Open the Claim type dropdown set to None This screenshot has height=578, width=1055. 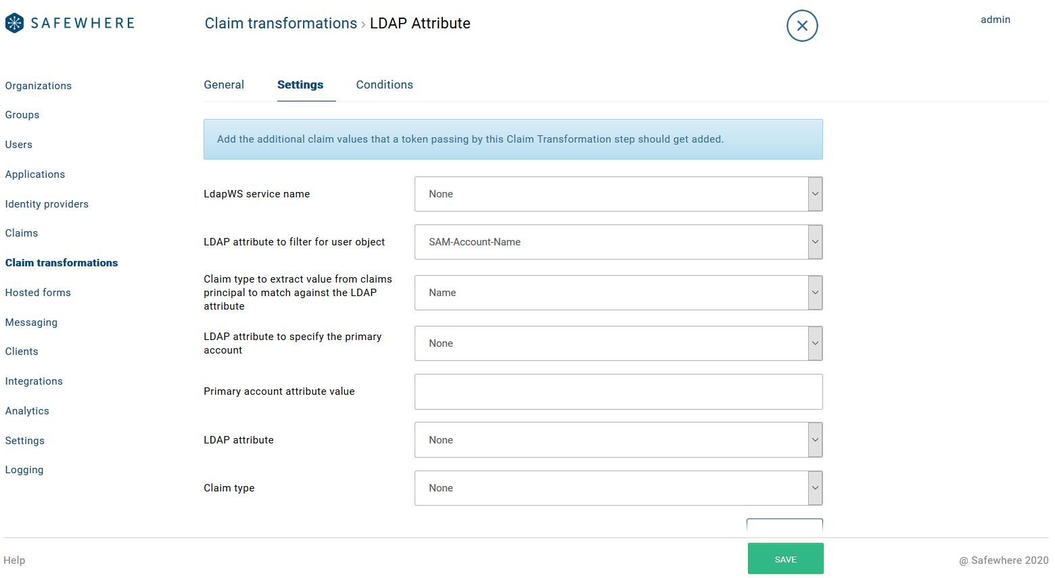pos(618,488)
